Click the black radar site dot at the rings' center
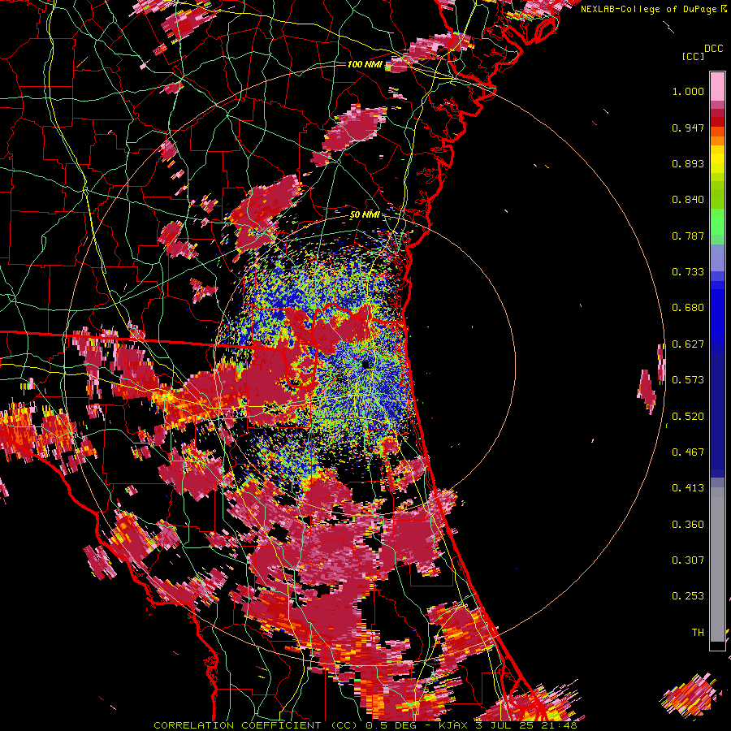Screen dimensions: 731x731 point(365,364)
